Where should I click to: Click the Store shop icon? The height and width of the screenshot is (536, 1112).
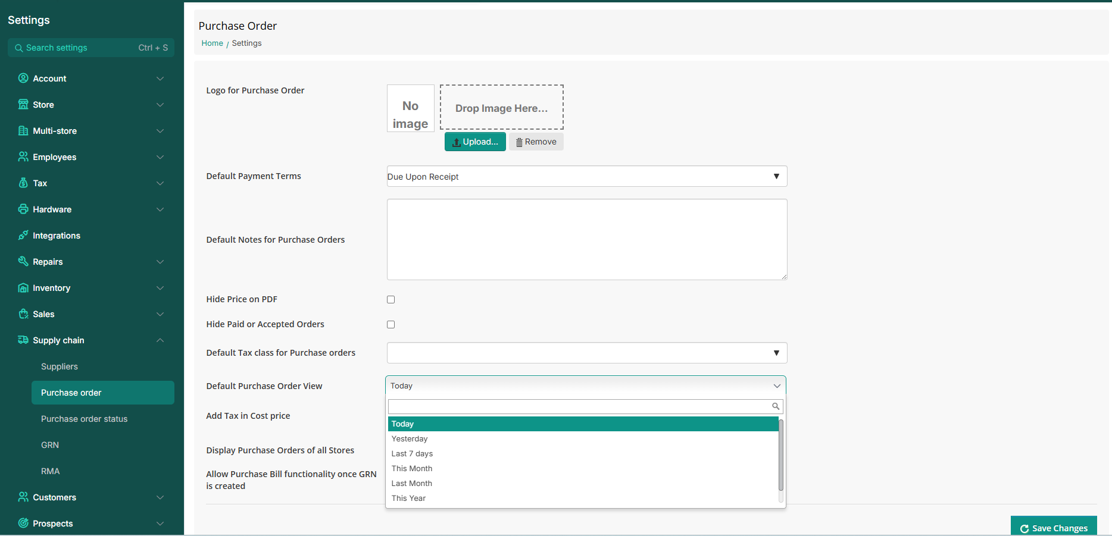click(23, 105)
